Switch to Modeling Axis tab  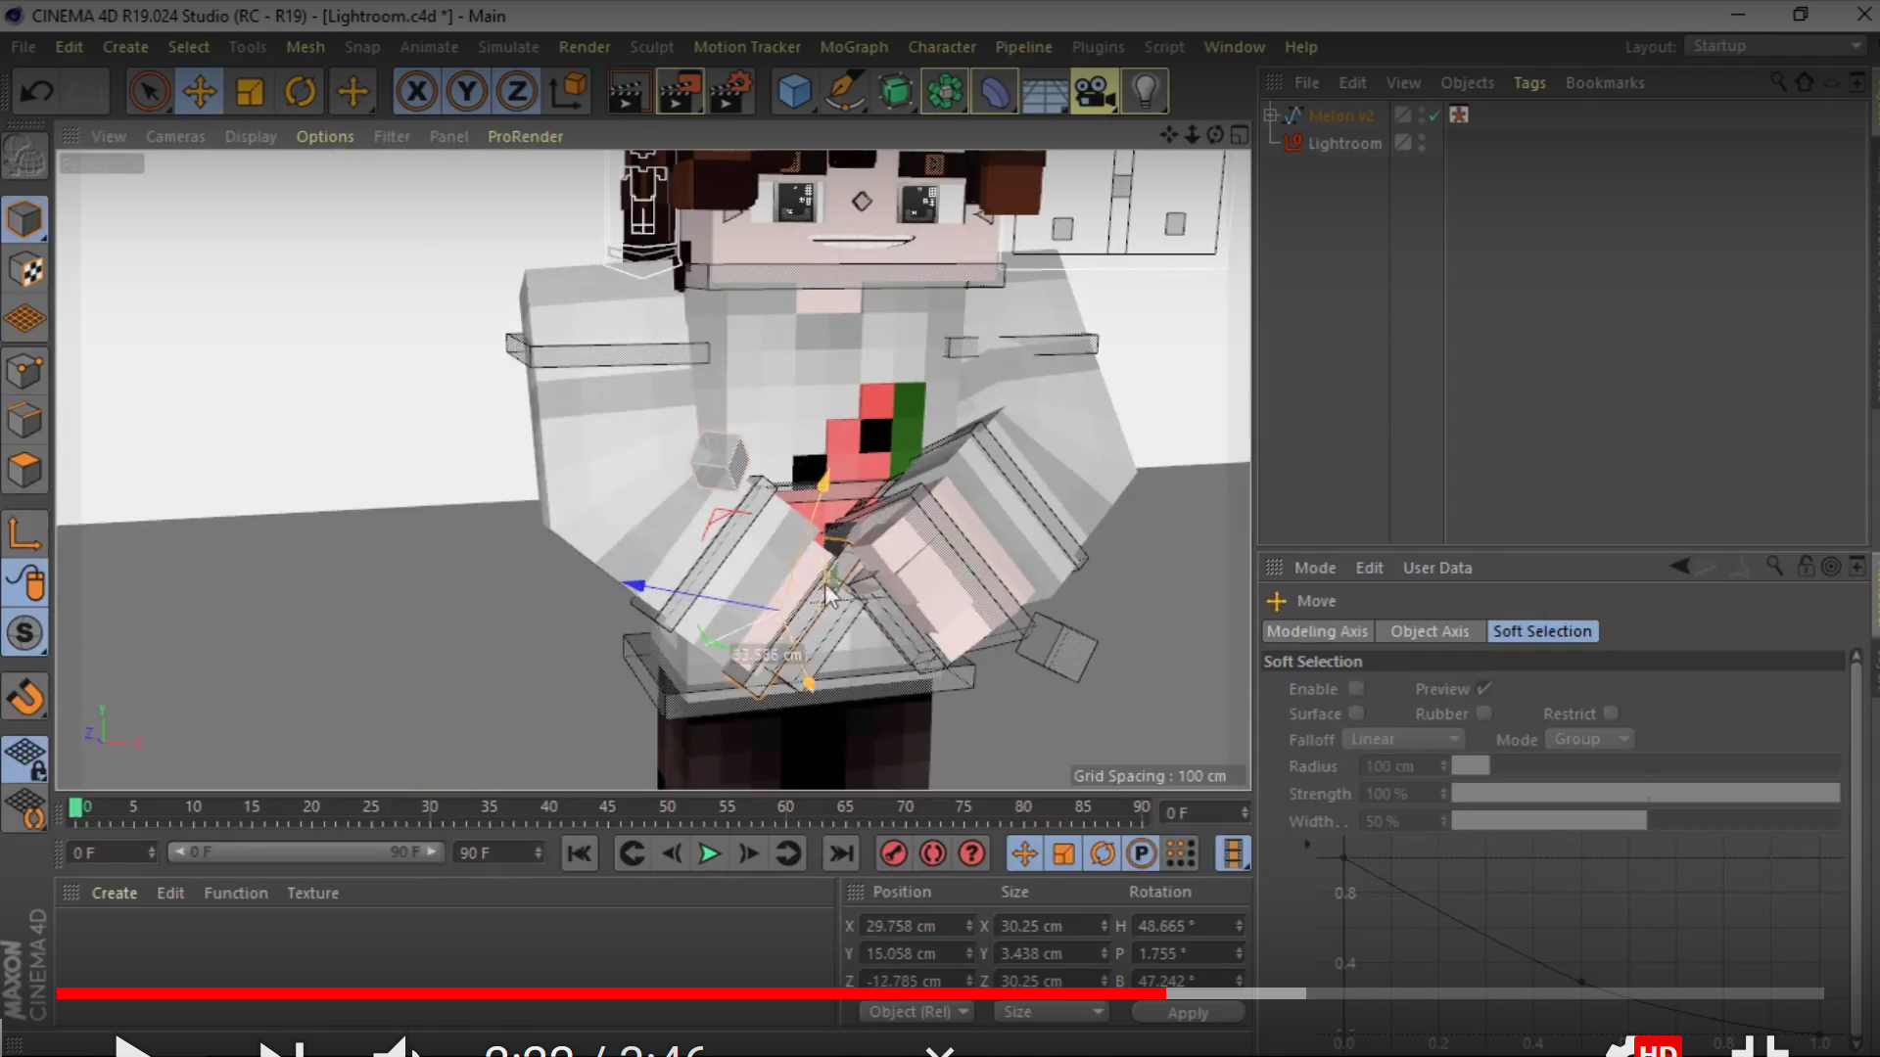tap(1317, 631)
